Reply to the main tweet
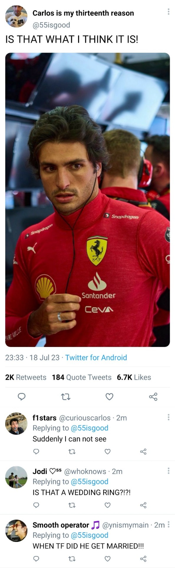The height and width of the screenshot is (568, 175). coord(22,397)
